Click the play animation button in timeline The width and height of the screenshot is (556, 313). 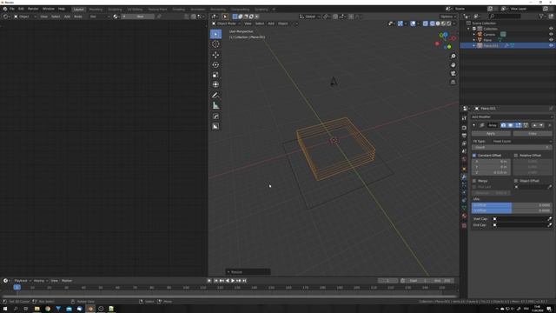point(233,281)
